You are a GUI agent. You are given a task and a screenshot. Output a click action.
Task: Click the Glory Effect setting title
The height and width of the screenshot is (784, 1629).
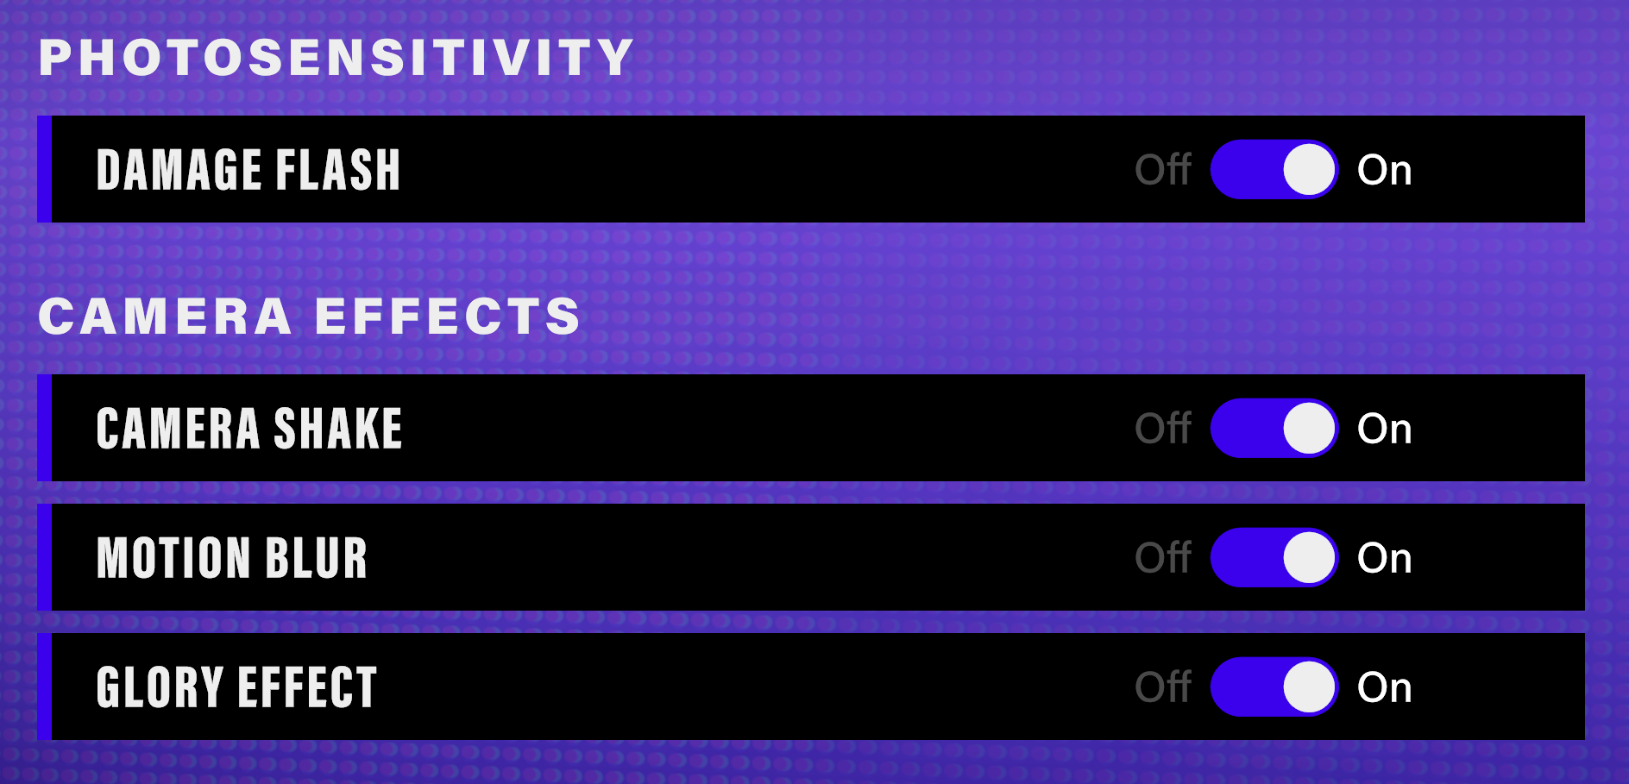[236, 687]
